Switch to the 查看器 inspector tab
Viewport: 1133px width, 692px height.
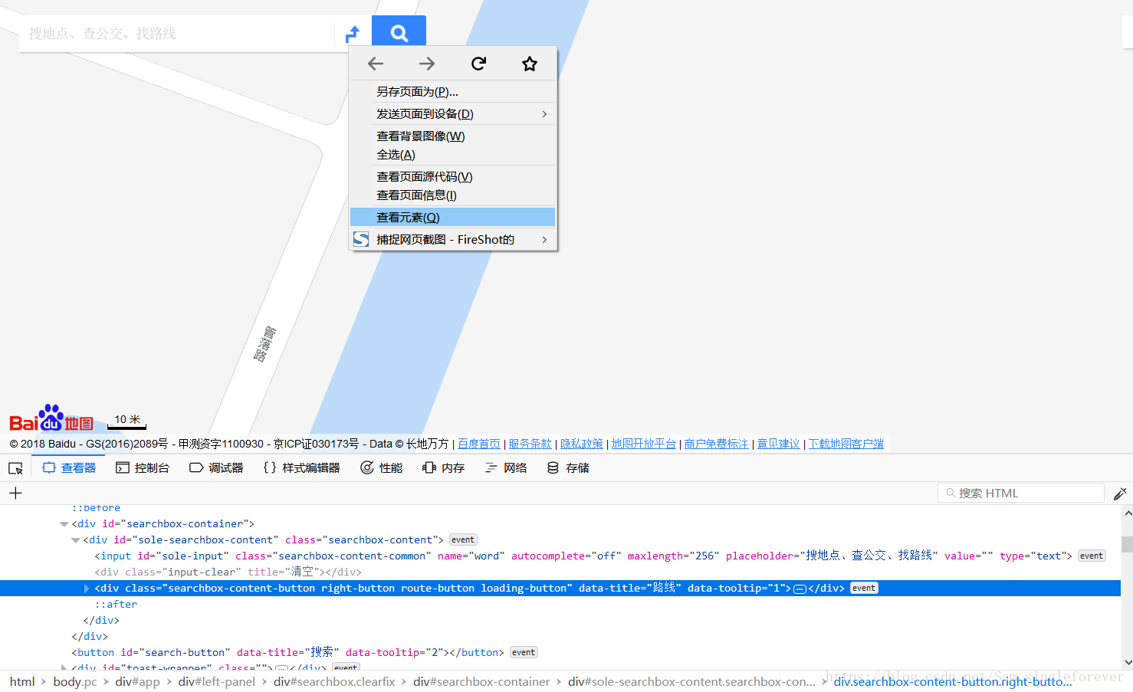coord(69,467)
